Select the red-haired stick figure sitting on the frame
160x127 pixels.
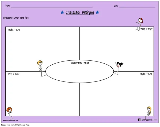coord(139,24)
